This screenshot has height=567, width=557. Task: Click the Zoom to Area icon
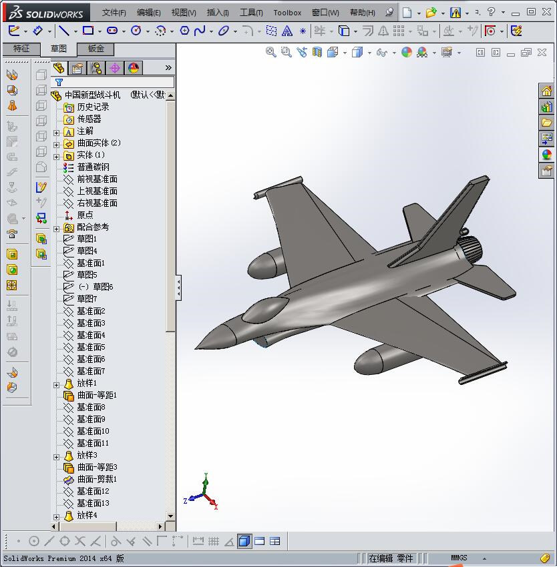pyautogui.click(x=286, y=53)
